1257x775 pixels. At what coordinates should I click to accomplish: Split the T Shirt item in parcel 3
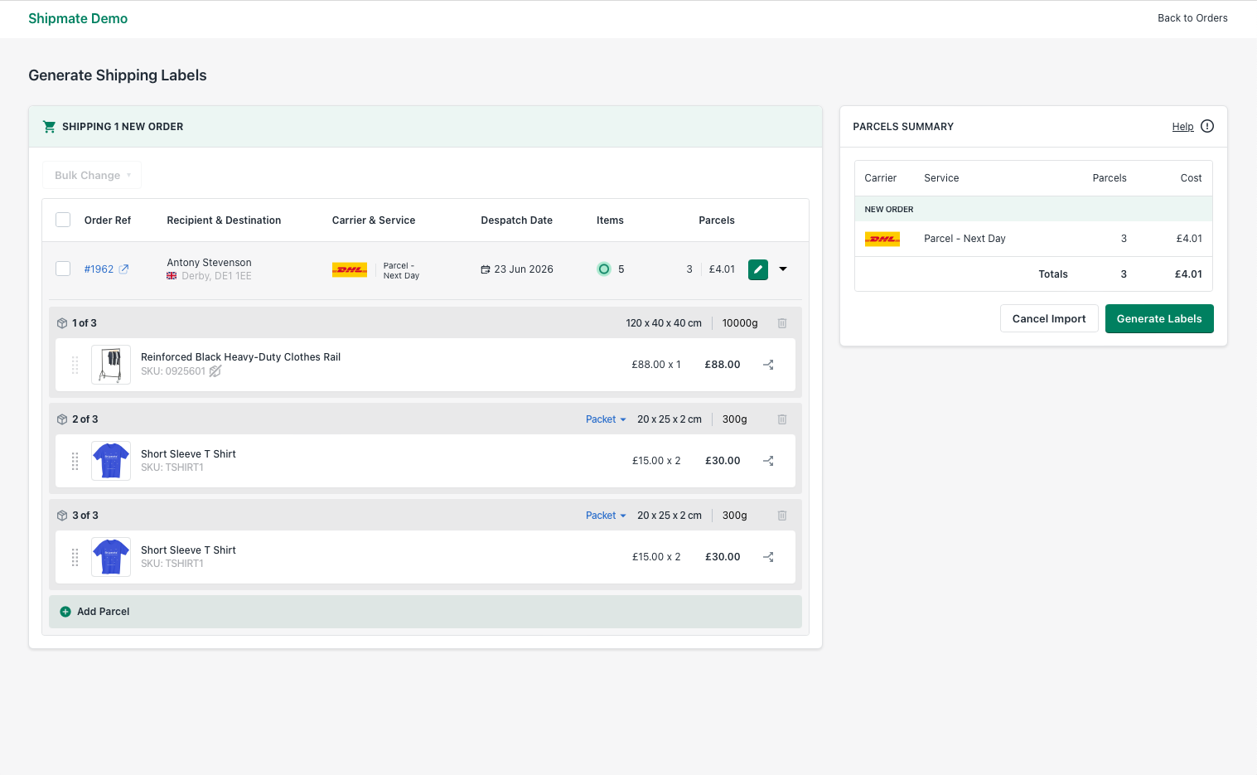(x=768, y=557)
